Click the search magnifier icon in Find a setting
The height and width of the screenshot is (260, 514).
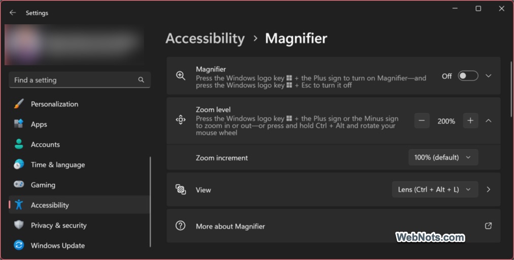tap(141, 80)
